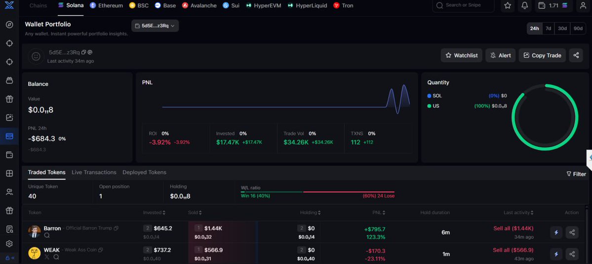Click the search icon under WEAK
The image size is (592, 264).
pyautogui.click(x=56, y=257)
